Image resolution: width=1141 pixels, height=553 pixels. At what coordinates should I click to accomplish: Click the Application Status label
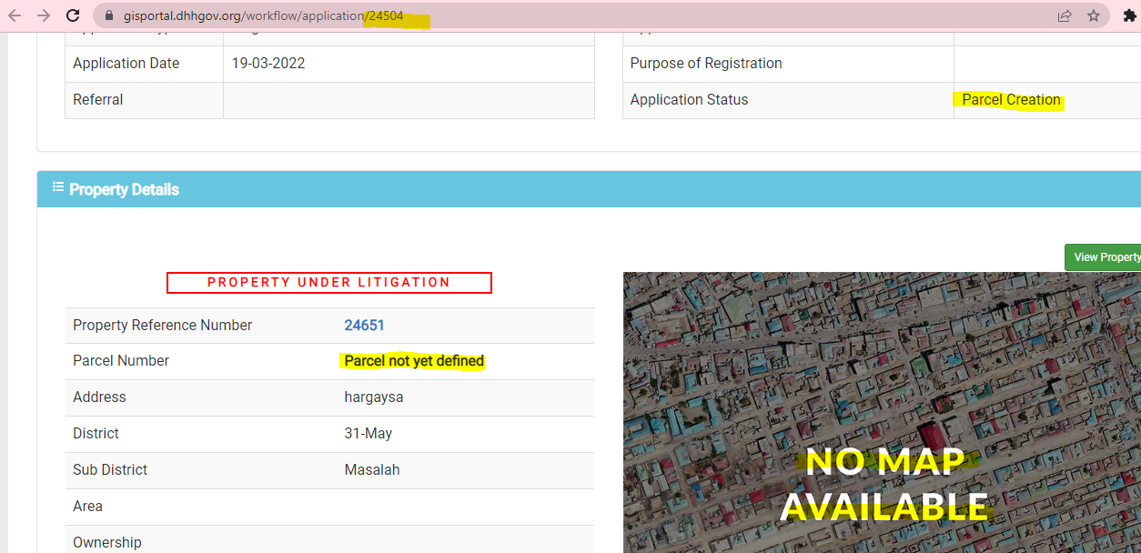pos(689,100)
